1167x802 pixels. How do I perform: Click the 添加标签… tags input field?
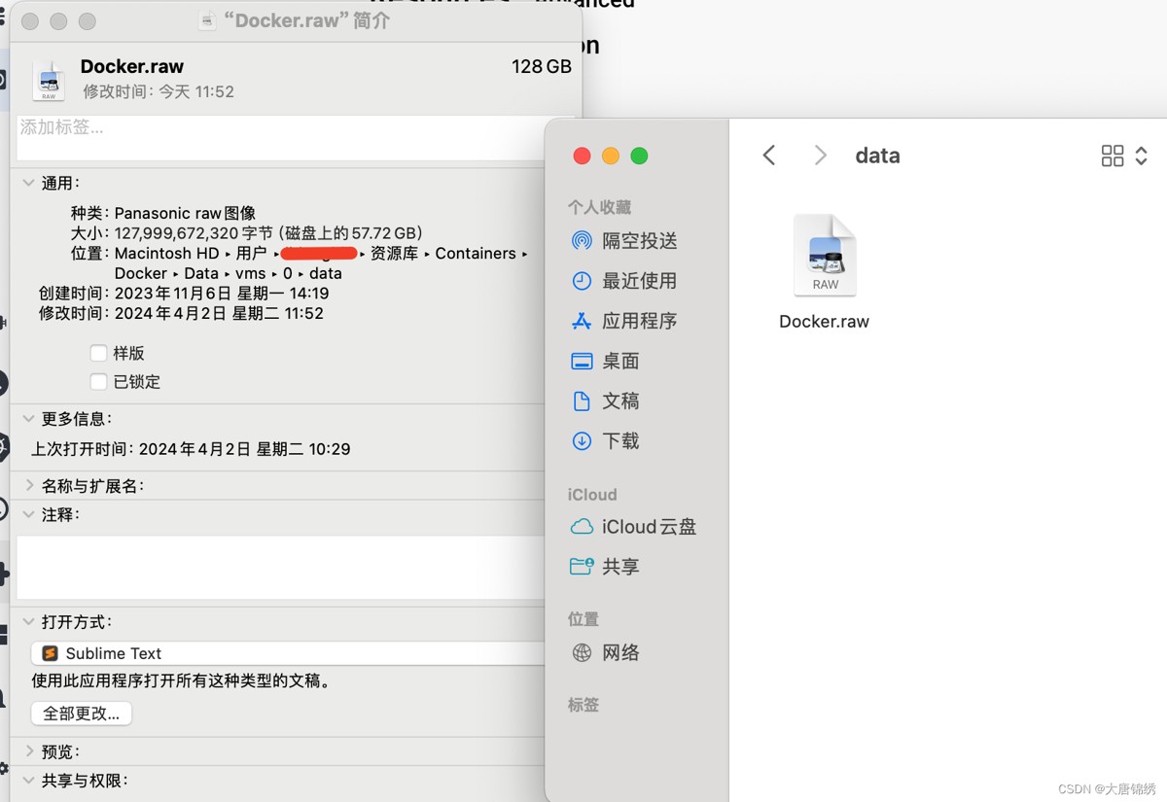pyautogui.click(x=281, y=138)
